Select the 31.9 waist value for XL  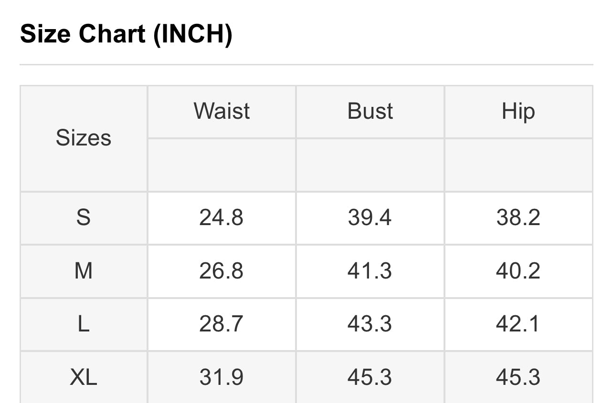222,378
